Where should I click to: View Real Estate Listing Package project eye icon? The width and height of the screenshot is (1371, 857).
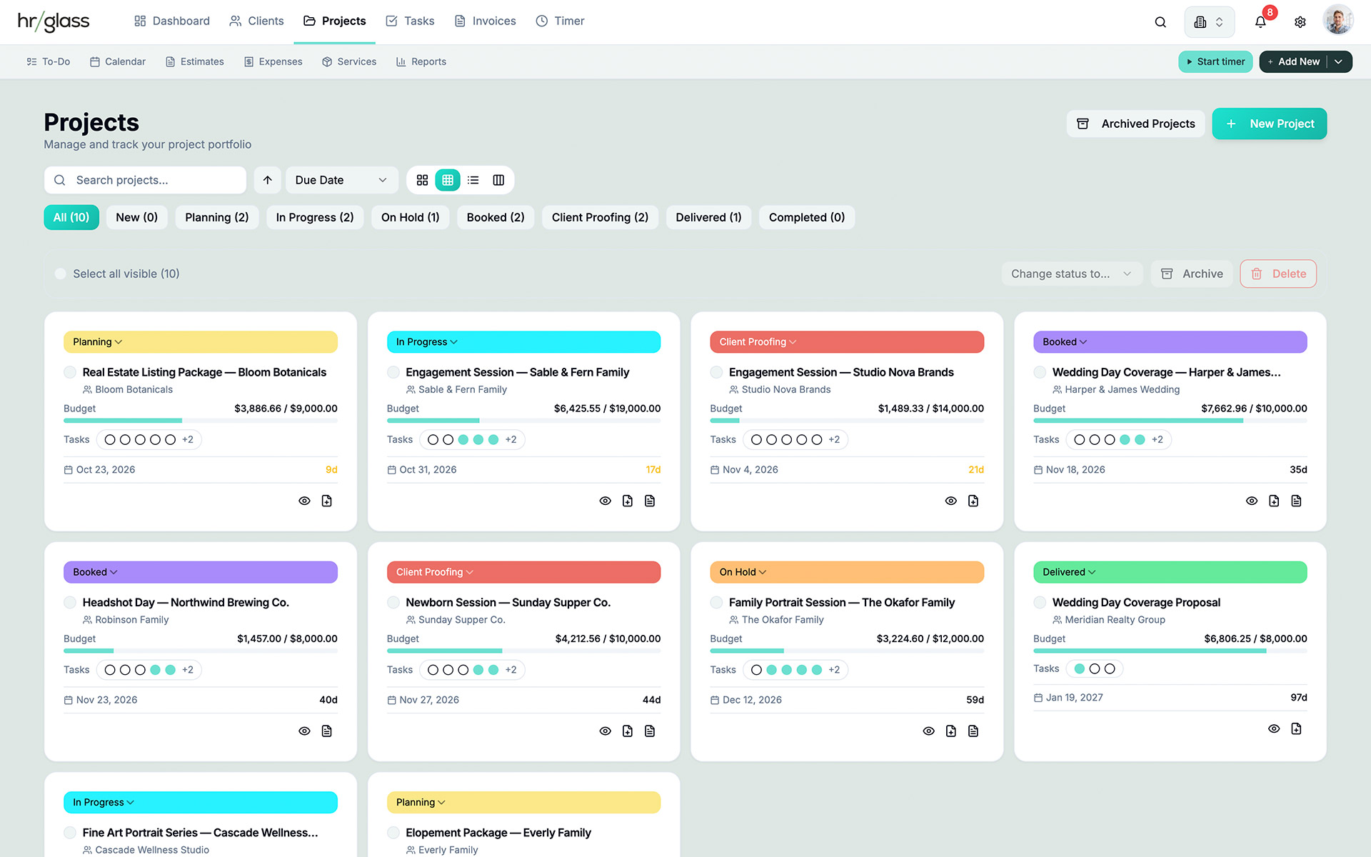tap(304, 501)
